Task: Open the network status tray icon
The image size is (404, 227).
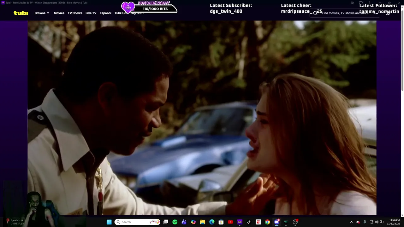Action: click(371, 222)
